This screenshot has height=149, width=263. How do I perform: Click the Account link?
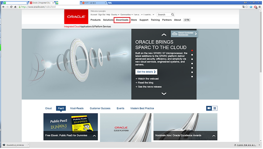(x=94, y=15)
